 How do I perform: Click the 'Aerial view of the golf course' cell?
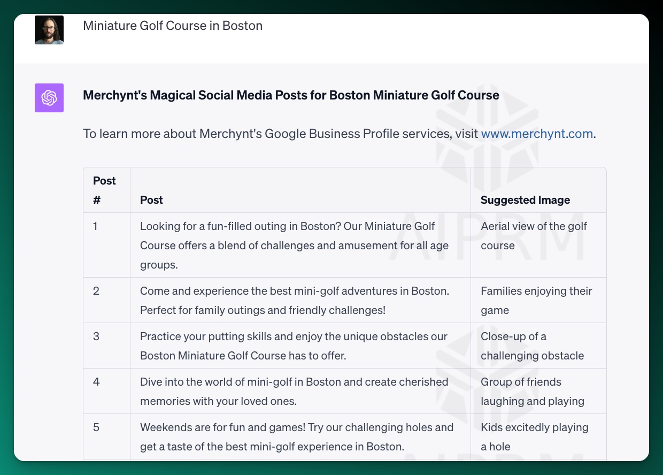tap(533, 236)
